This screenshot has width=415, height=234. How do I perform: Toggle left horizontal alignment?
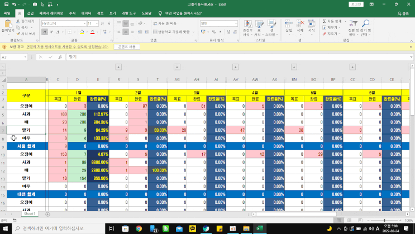(119, 32)
